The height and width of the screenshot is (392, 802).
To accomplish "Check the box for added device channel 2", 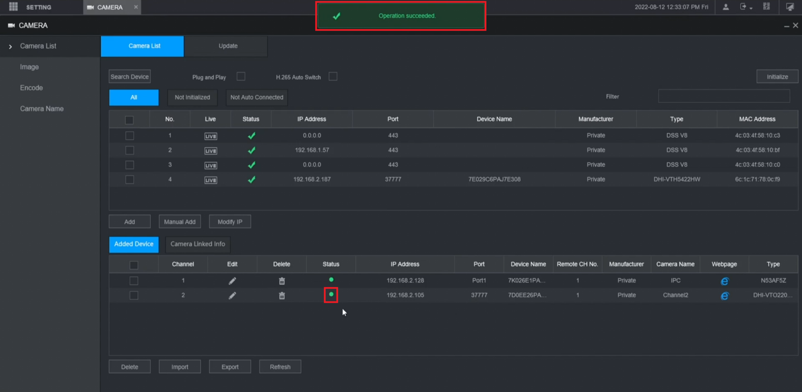I will tap(134, 295).
